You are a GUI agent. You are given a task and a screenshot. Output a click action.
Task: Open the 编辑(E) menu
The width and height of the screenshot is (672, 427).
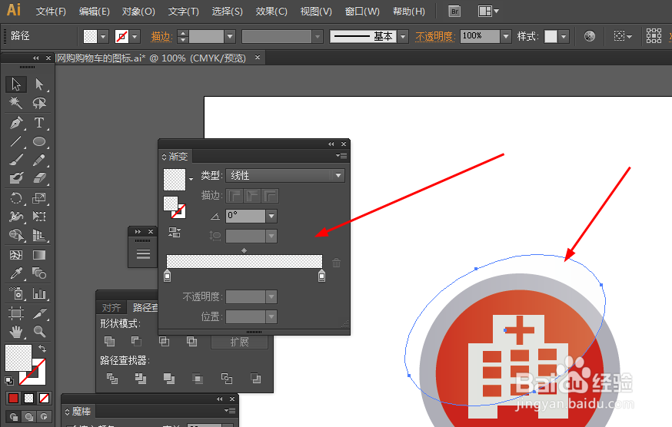click(x=95, y=12)
